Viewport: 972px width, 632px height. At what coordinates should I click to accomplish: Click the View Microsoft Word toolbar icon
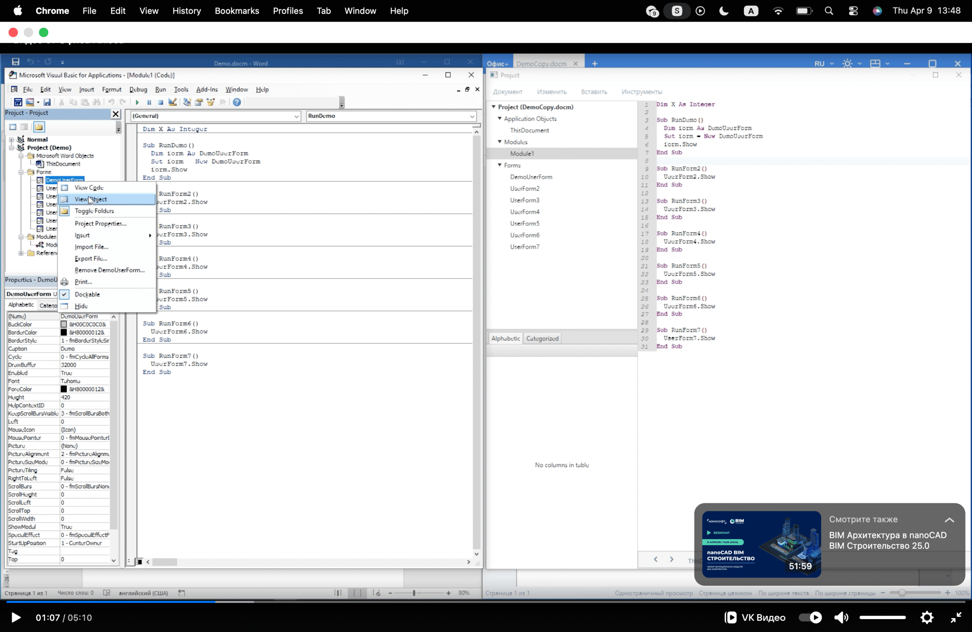point(18,102)
